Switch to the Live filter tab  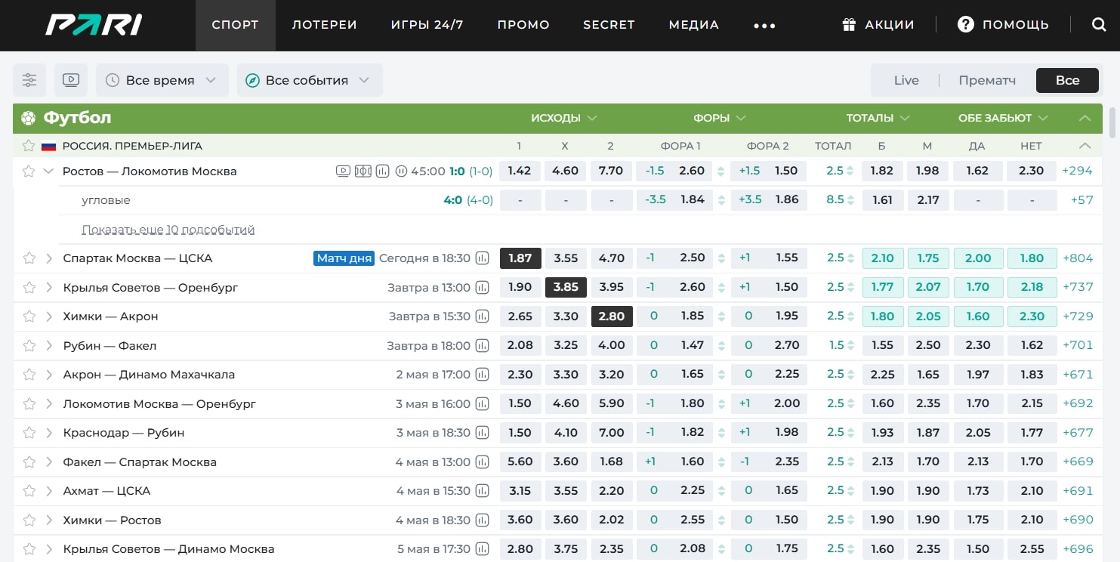(x=906, y=80)
